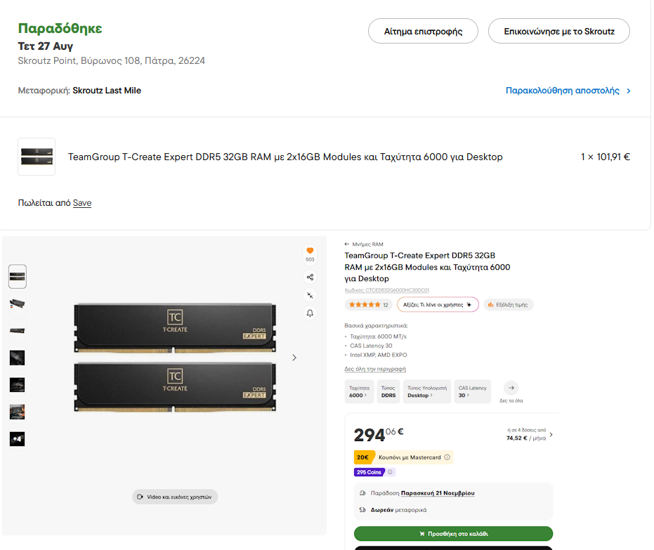Select fifth gallery thumbnail
The width and height of the screenshot is (654, 550).
17,385
